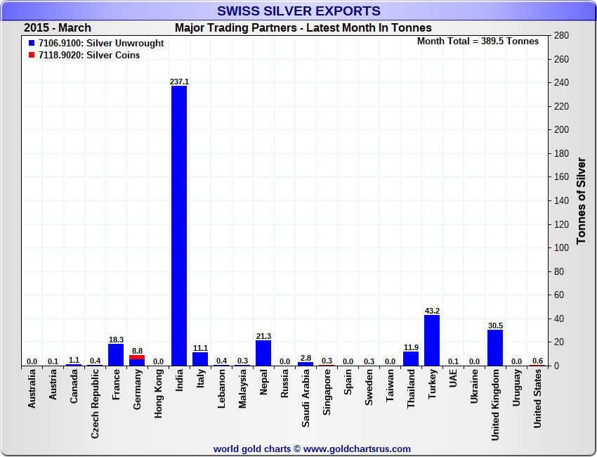This screenshot has width=597, height=457.
Task: Click the Thailand bar
Action: tap(411, 359)
